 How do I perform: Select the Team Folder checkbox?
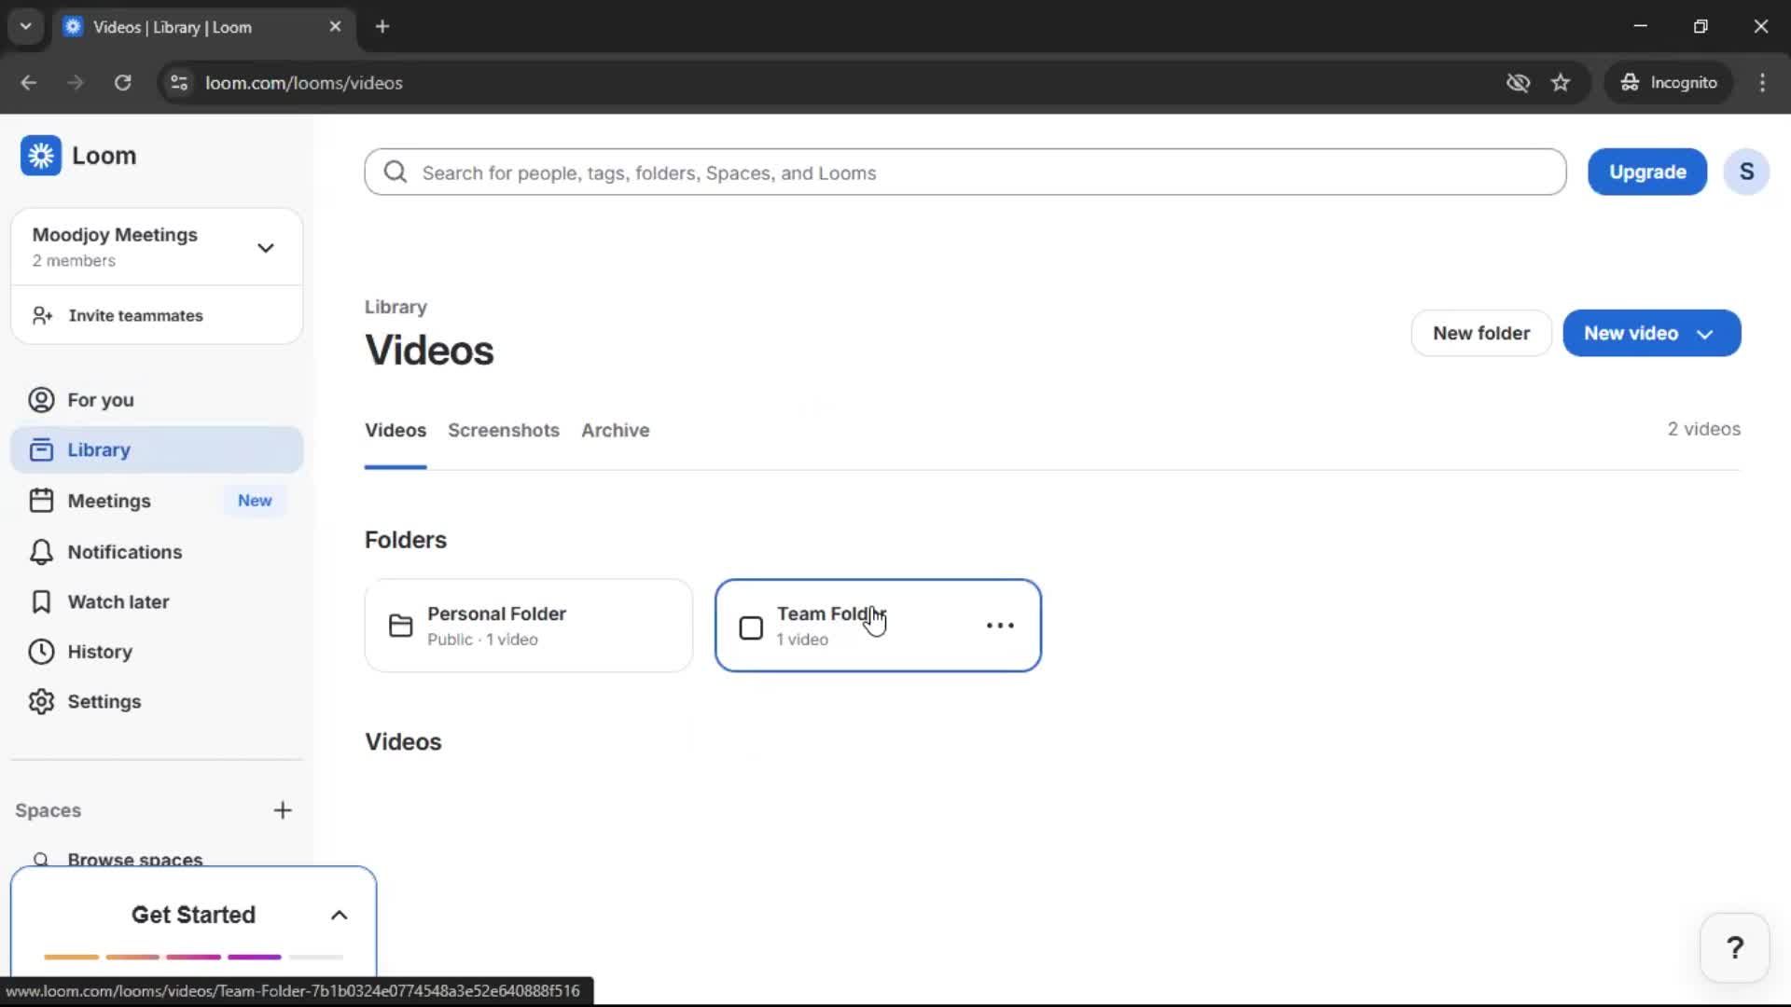(751, 628)
